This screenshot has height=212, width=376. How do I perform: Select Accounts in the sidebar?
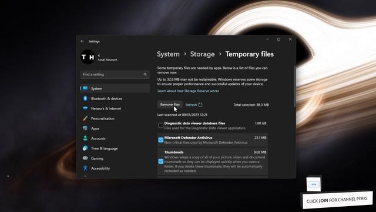pos(115,138)
